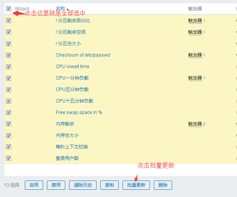
Task: Click the 批量更新 button
Action: (x=136, y=185)
